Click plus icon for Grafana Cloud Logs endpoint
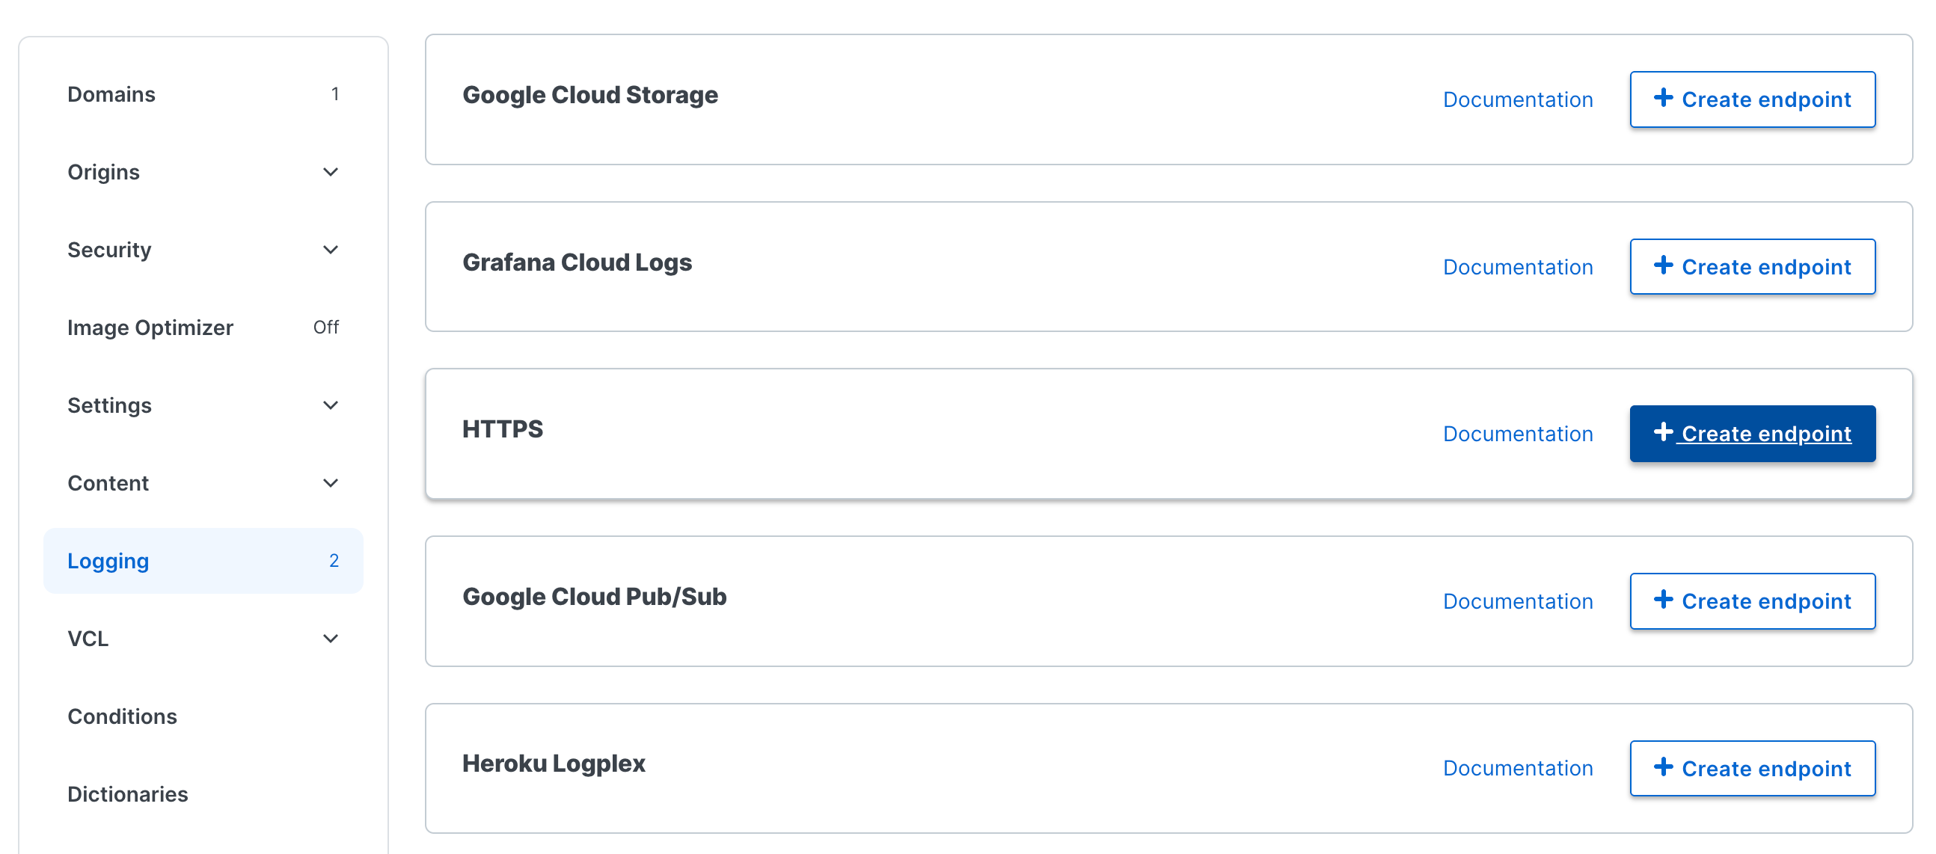The image size is (1936, 854). (1663, 265)
